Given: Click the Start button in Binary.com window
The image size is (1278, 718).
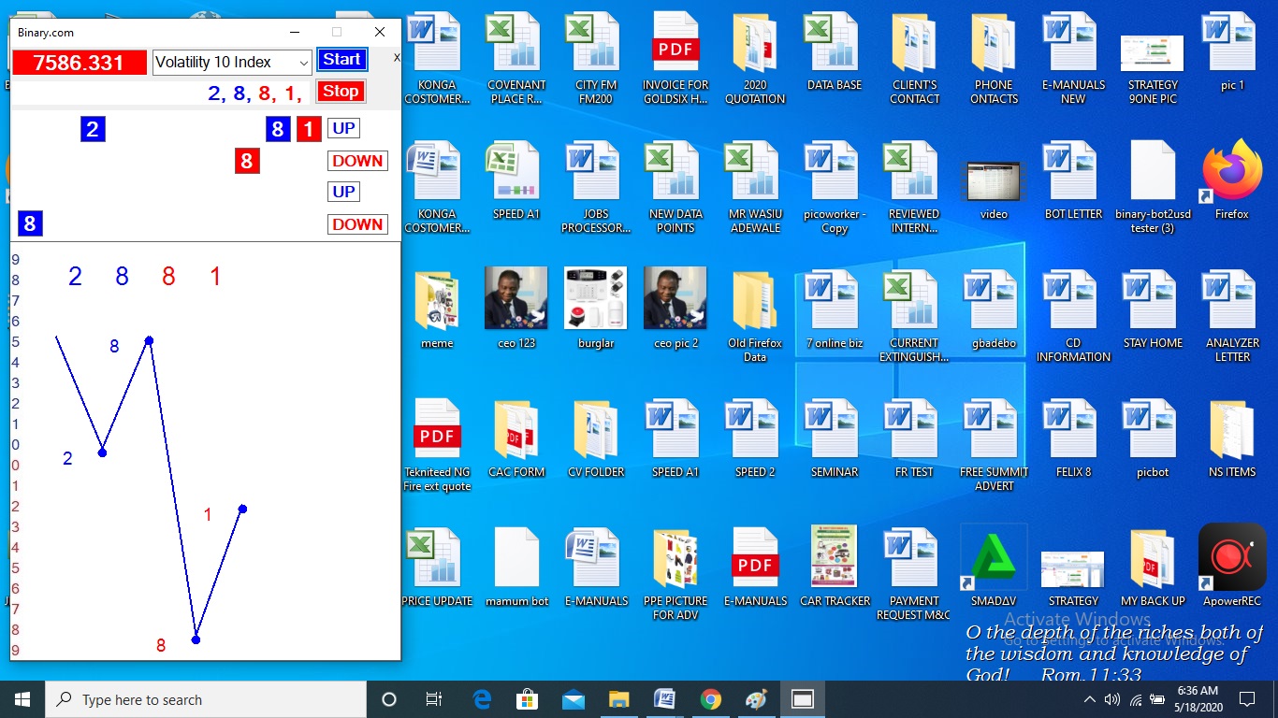Looking at the screenshot, I should (341, 60).
